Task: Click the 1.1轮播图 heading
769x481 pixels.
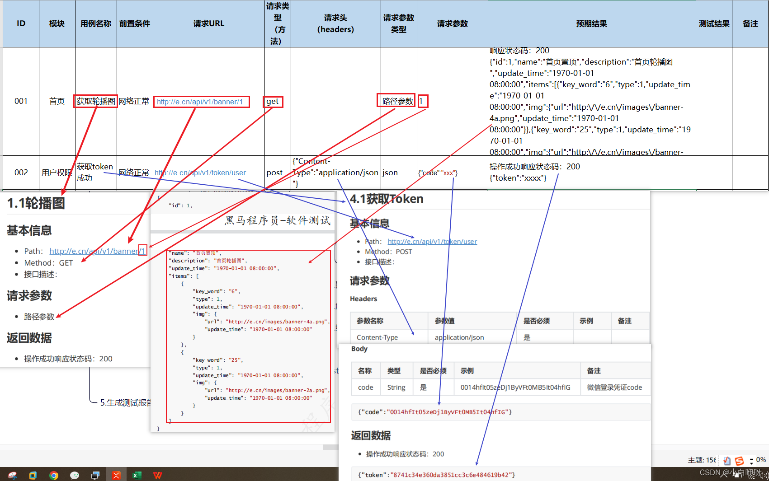Action: point(36,203)
